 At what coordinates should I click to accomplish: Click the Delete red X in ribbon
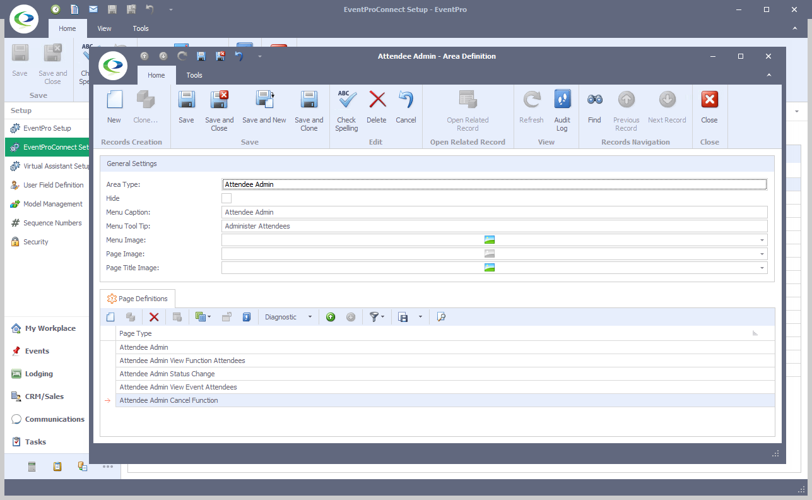tap(377, 100)
